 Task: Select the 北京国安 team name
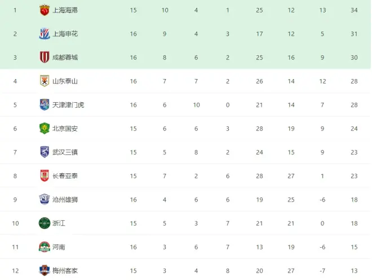65,129
